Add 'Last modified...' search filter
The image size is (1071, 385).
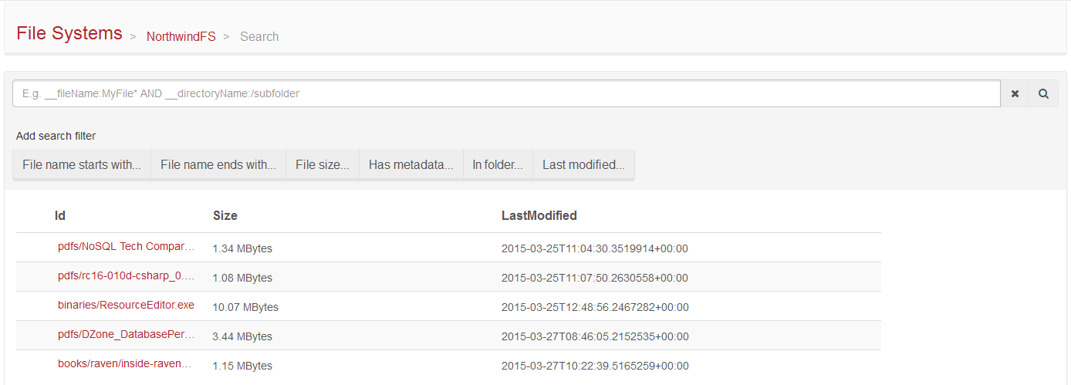[x=583, y=164]
